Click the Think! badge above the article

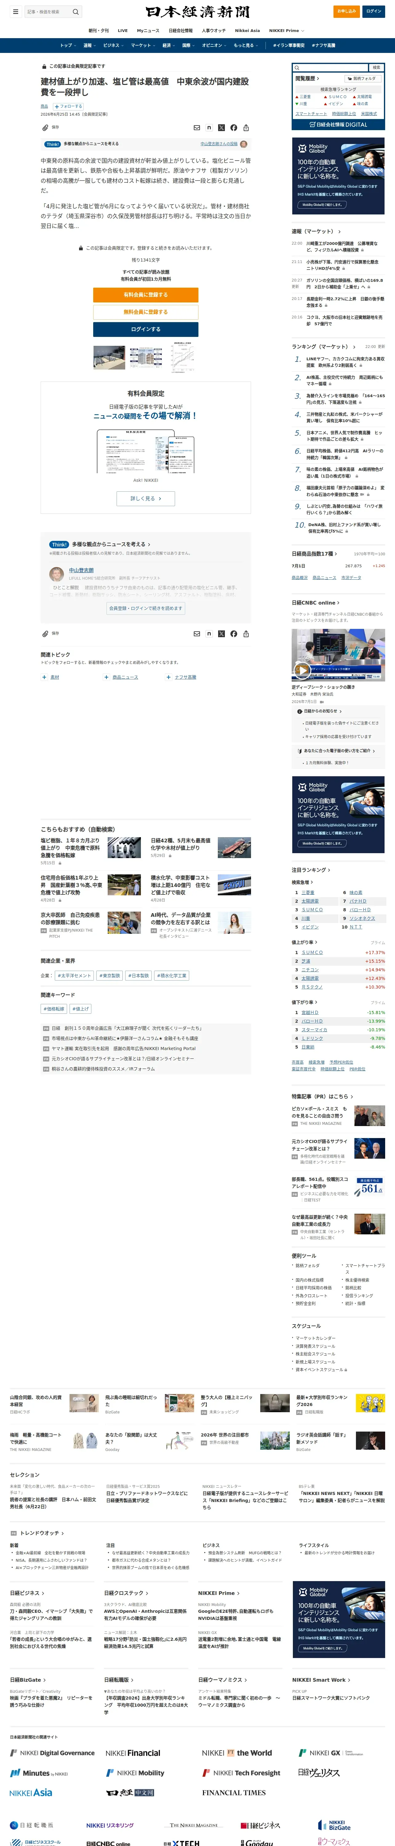[x=52, y=144]
